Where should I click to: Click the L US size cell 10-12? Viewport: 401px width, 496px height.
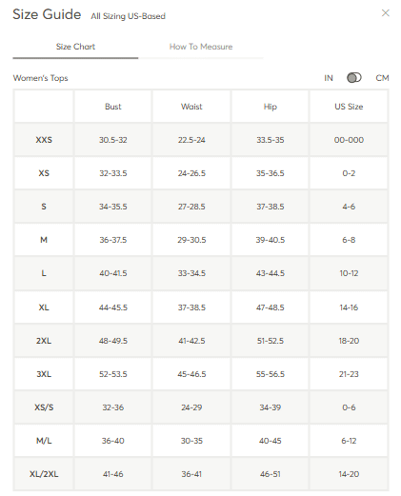[349, 273]
